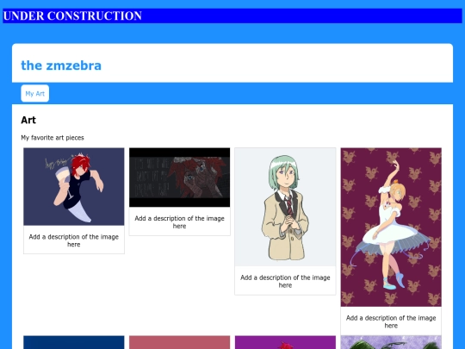The width and height of the screenshot is (465, 349).
Task: Click the zmzebra site title link
Action: [x=61, y=65]
